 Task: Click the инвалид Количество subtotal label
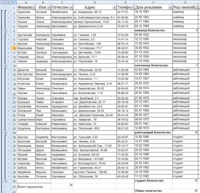click(x=150, y=30)
